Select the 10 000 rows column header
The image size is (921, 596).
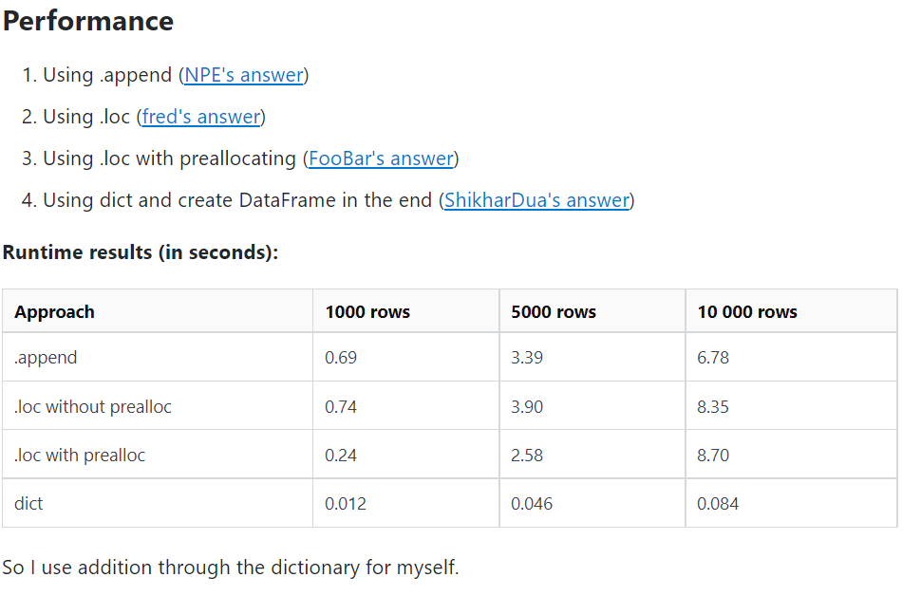[791, 311]
